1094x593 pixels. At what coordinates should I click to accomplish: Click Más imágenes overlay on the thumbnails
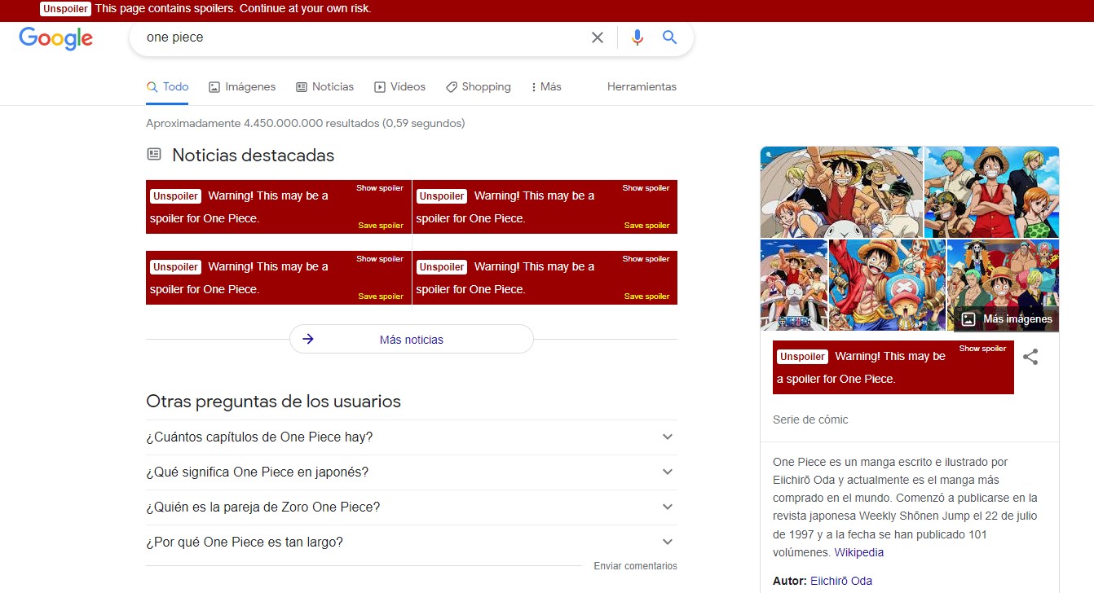tap(1007, 319)
